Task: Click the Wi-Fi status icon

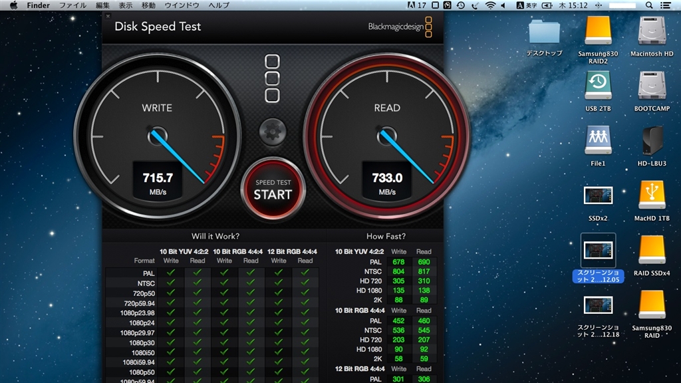Action: [491, 5]
